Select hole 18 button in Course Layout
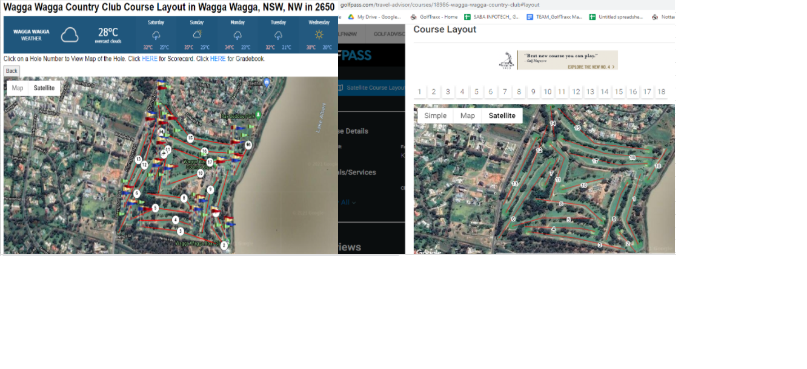The width and height of the screenshot is (807, 369). [662, 92]
